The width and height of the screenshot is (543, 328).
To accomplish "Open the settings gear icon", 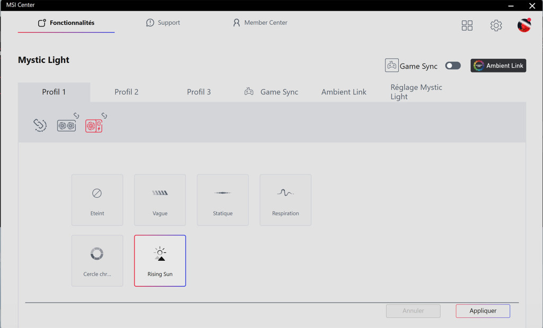I will [496, 25].
